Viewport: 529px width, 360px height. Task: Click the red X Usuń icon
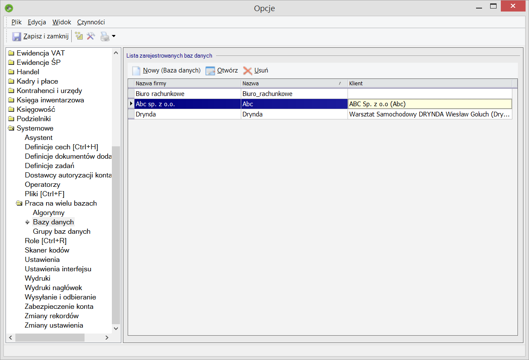coord(248,71)
